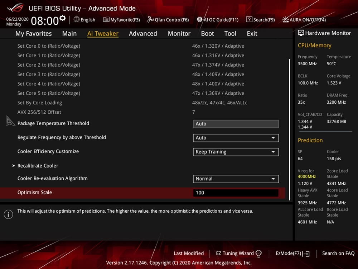358x269 pixels.
Task: Click the CPU/Memory section heading
Action: click(x=314, y=46)
